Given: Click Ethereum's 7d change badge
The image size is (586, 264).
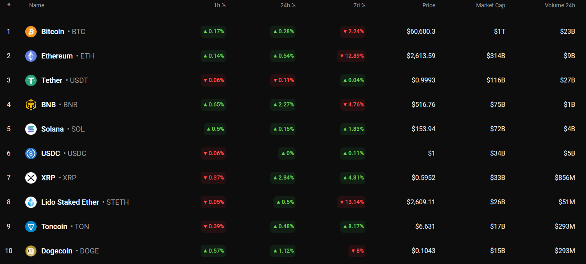Looking at the screenshot, I should 351,56.
